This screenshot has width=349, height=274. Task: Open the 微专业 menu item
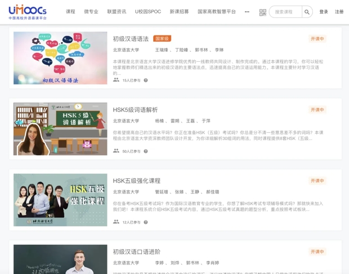coord(91,12)
